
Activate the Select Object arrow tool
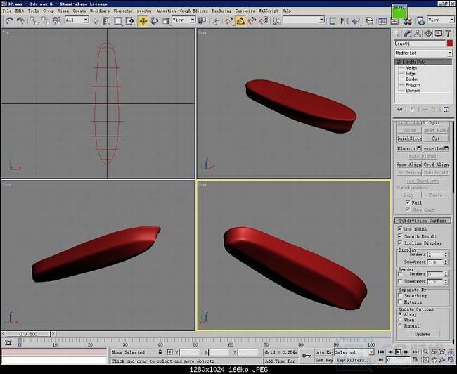click(96, 20)
